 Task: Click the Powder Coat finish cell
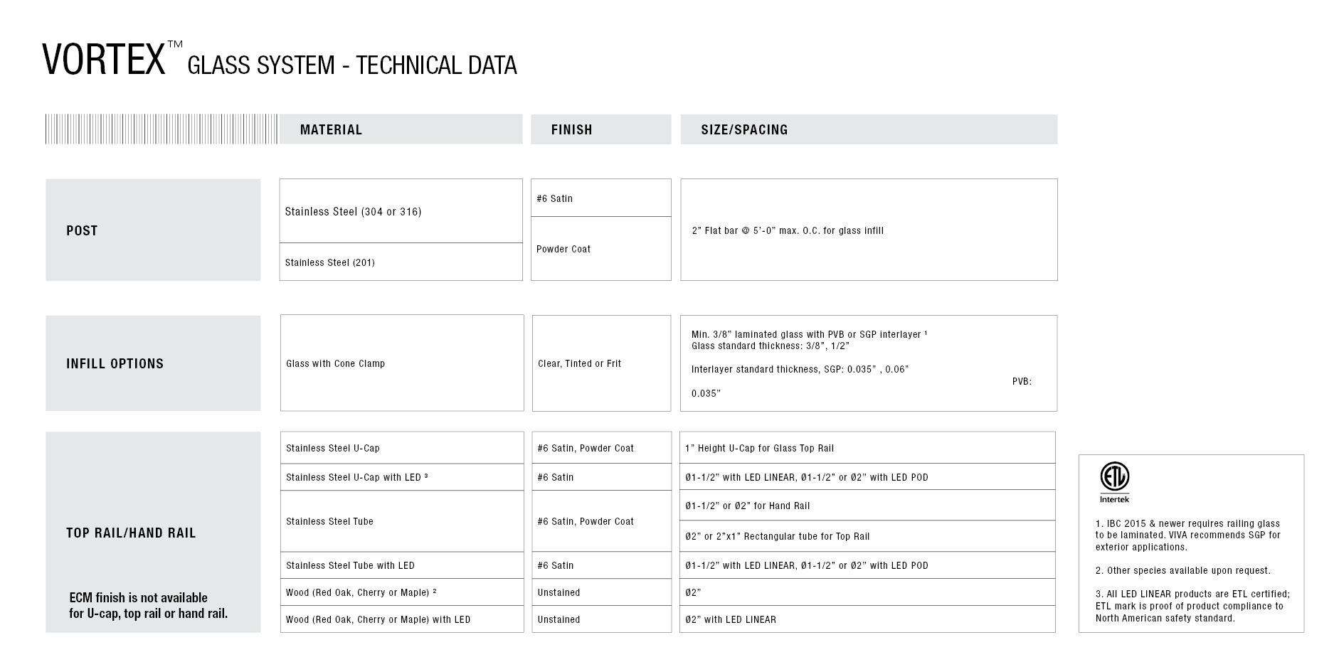tap(601, 249)
